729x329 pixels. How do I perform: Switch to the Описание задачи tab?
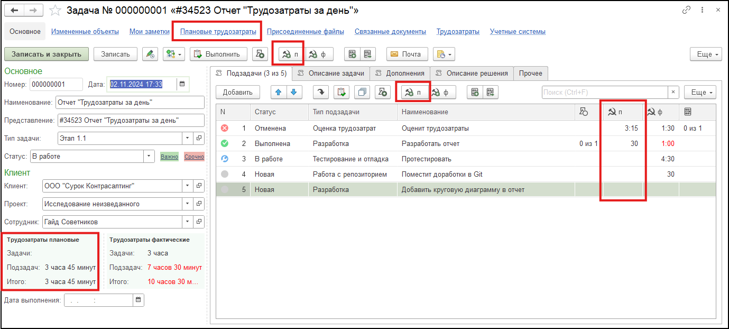click(x=331, y=73)
